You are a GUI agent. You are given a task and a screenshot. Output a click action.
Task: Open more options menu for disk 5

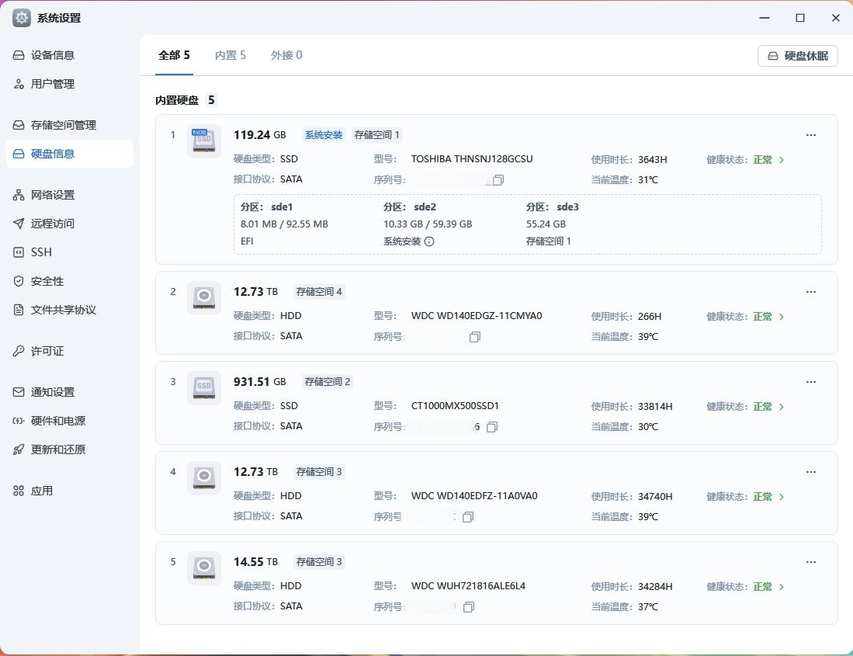[811, 562]
